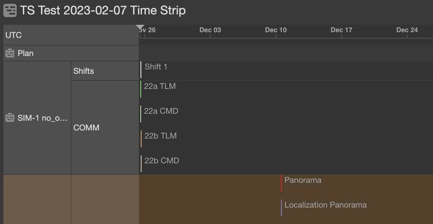Viewport: 433px width, 224px height.
Task: Click the inverted triangle marker on the time axis
Action: 139,26
